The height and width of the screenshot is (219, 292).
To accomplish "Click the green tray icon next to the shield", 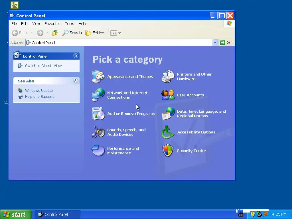I will point(259,214).
